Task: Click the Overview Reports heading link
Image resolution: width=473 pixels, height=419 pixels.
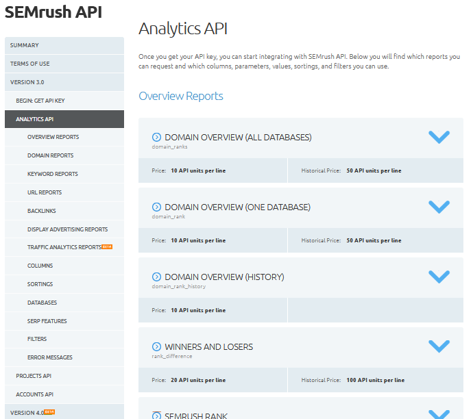Action: point(181,96)
